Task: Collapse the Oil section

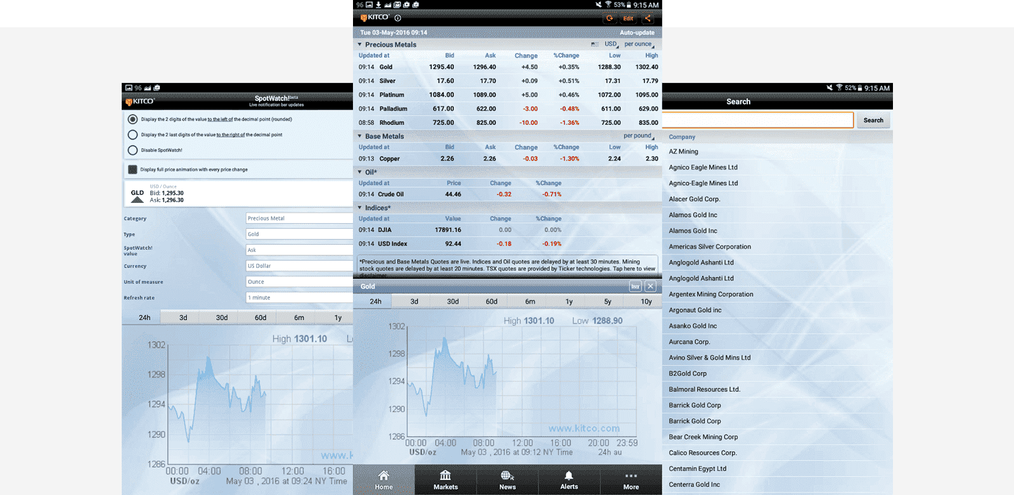Action: 360,172
